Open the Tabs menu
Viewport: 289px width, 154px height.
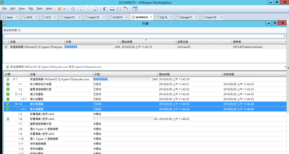pyautogui.click(x=39, y=8)
